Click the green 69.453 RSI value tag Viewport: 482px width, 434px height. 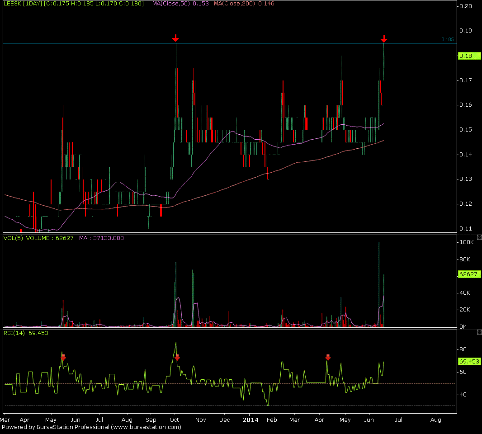tap(469, 362)
